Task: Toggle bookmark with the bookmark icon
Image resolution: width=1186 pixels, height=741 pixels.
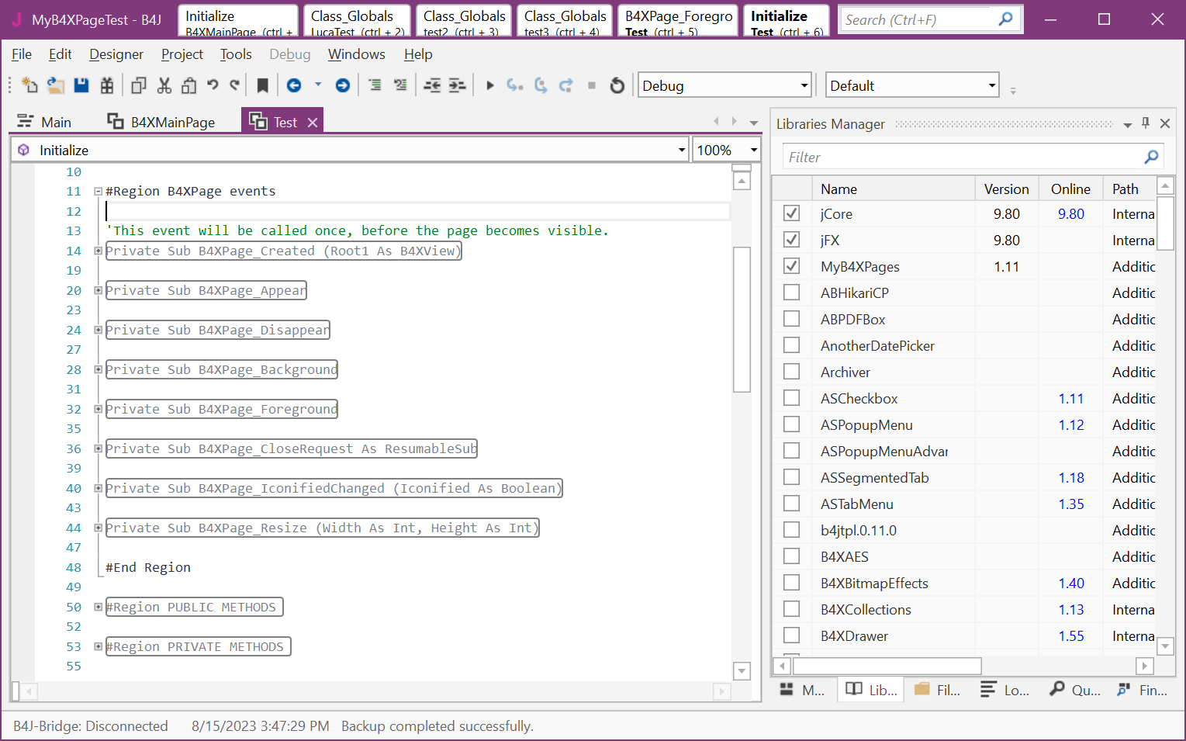Action: click(262, 85)
